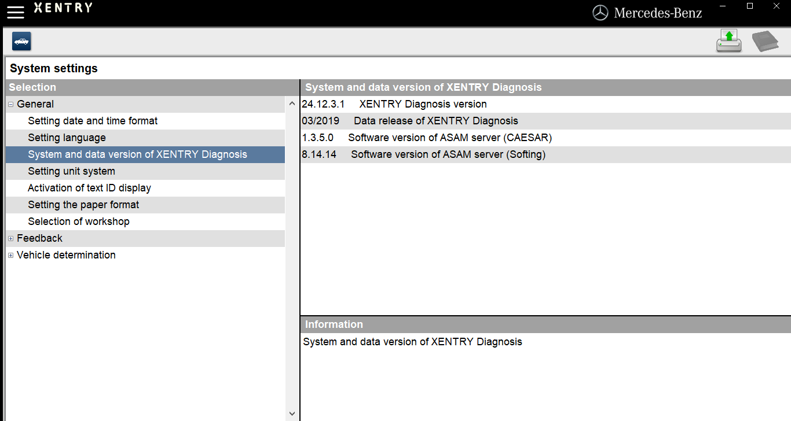Click the General label
Image resolution: width=791 pixels, height=421 pixels.
point(35,104)
